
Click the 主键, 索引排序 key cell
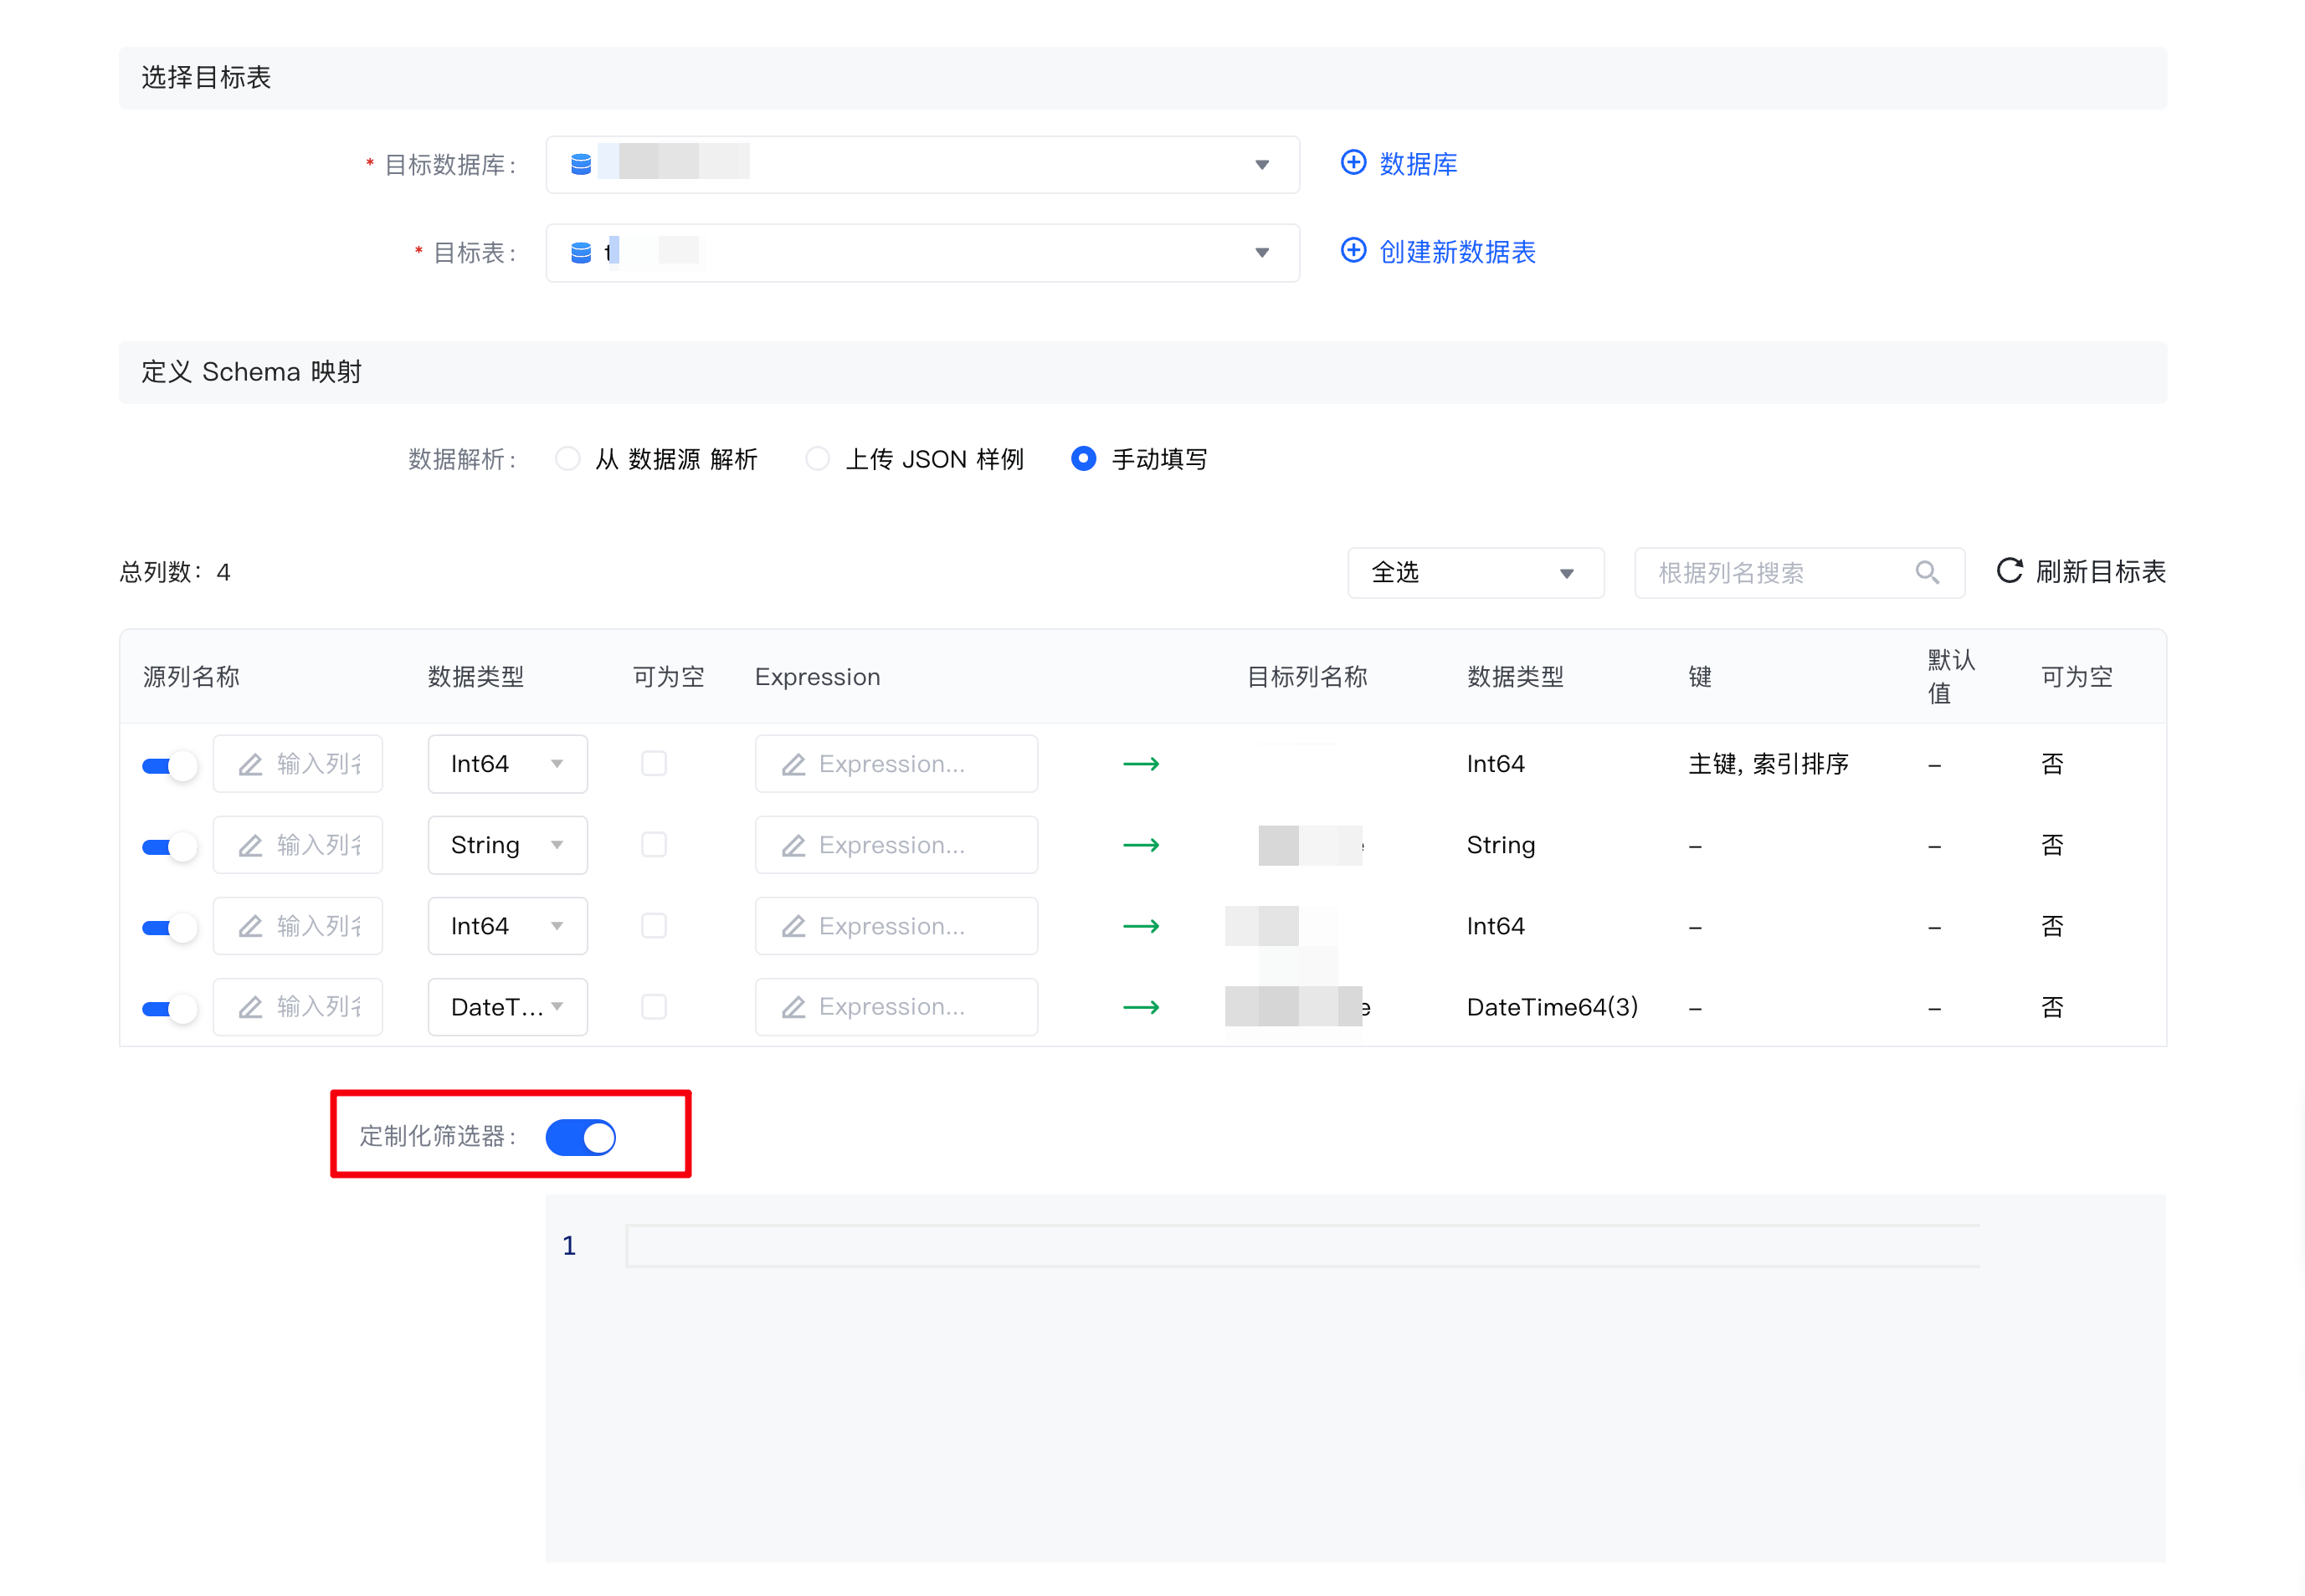tap(1768, 764)
